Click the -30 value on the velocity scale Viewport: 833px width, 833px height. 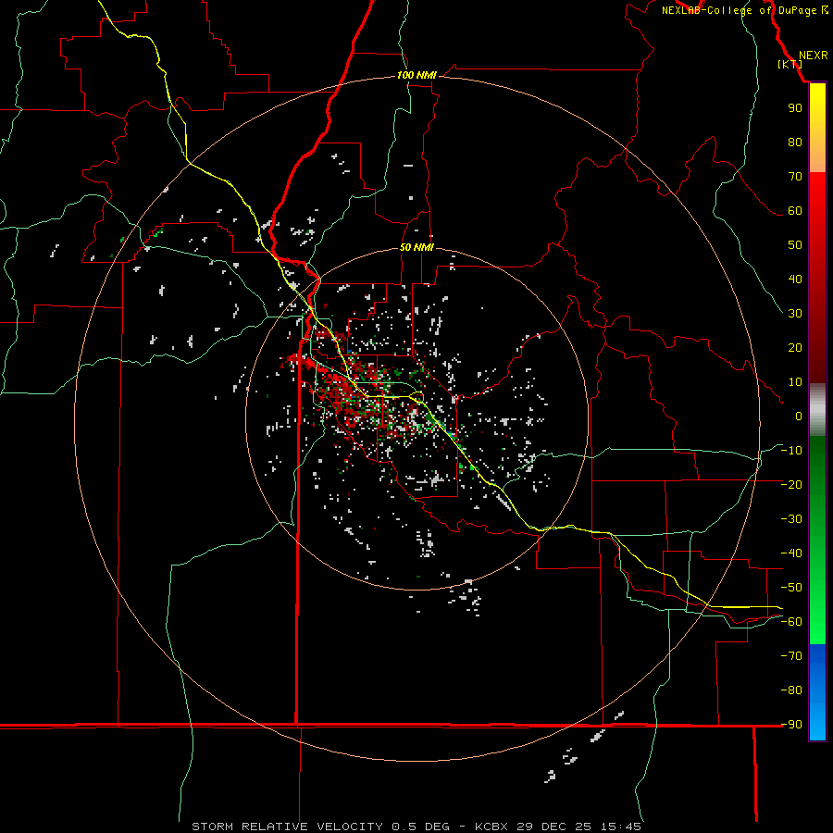click(x=791, y=519)
